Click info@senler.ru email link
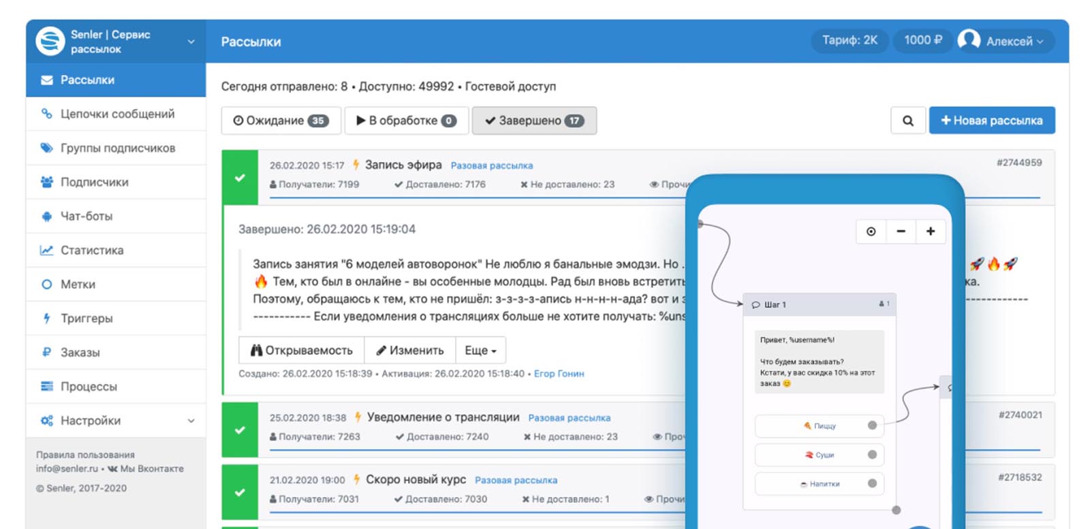 [67, 468]
